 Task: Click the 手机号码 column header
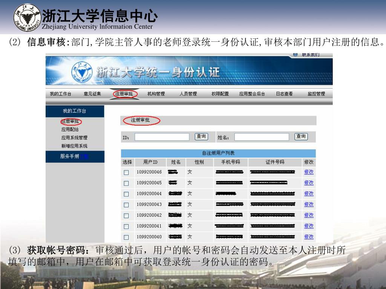click(x=231, y=162)
